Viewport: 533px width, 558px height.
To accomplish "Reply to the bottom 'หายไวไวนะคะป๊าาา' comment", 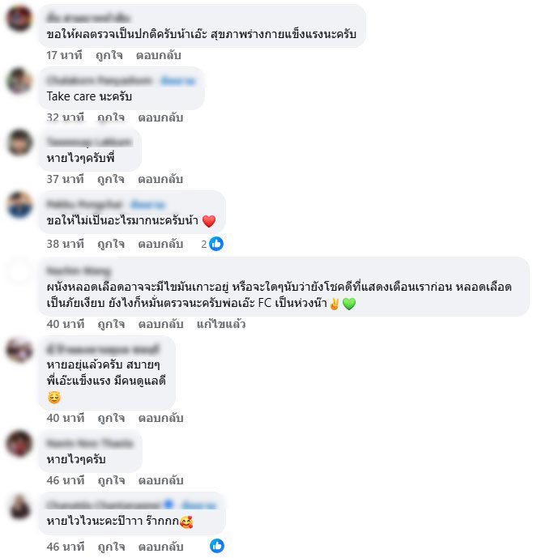I will click(161, 547).
